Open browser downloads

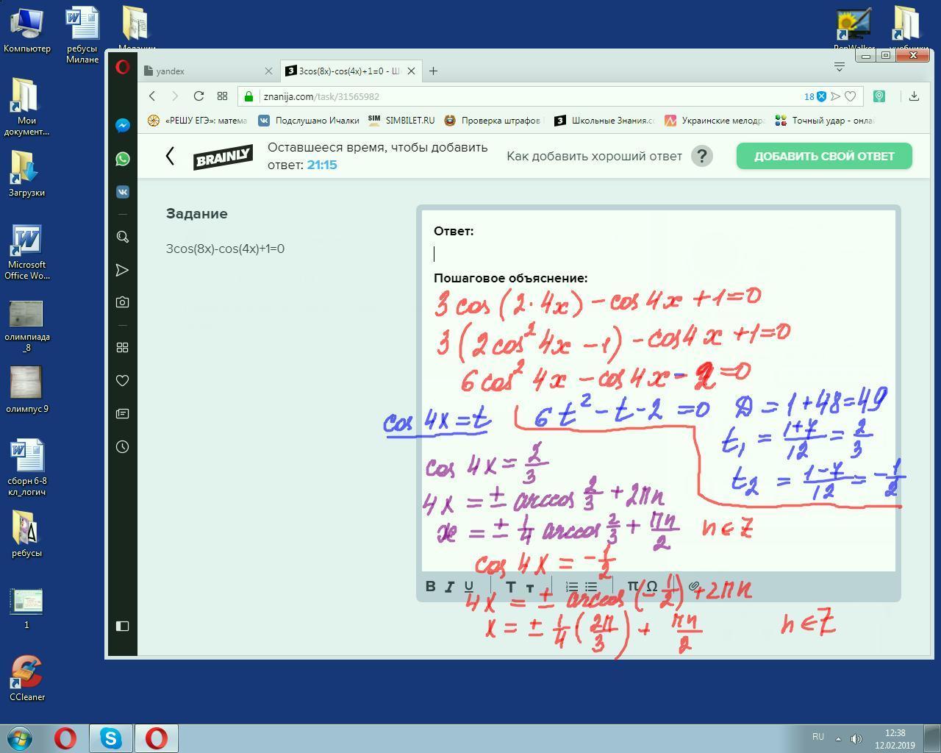[x=914, y=96]
